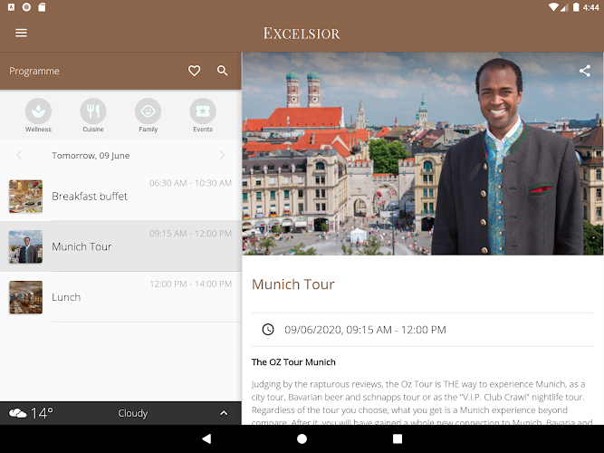Select the Munich Tour list entry
This screenshot has height=453, width=604.
121,246
